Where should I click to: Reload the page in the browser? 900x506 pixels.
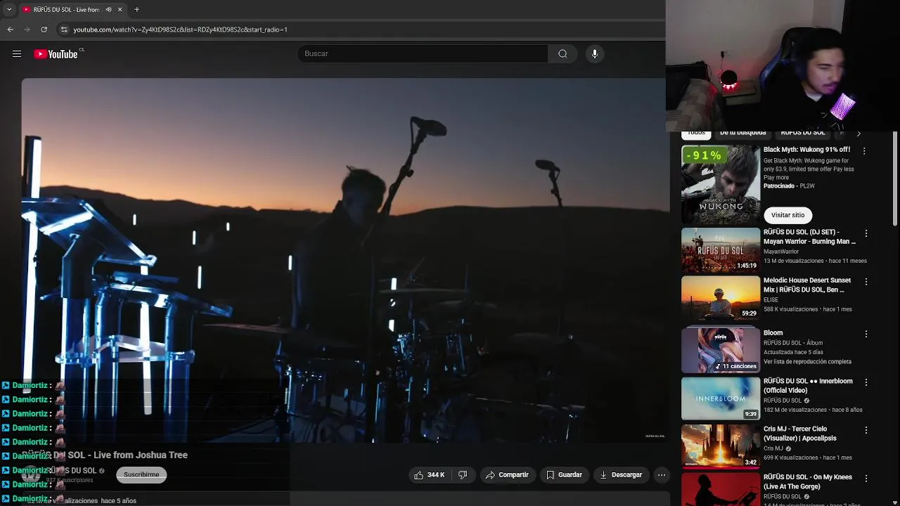point(44,30)
